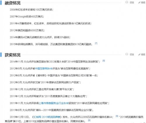
Task: Click headphone voice icon in 融资情况 header
Action: pyautogui.click(x=127, y=2)
